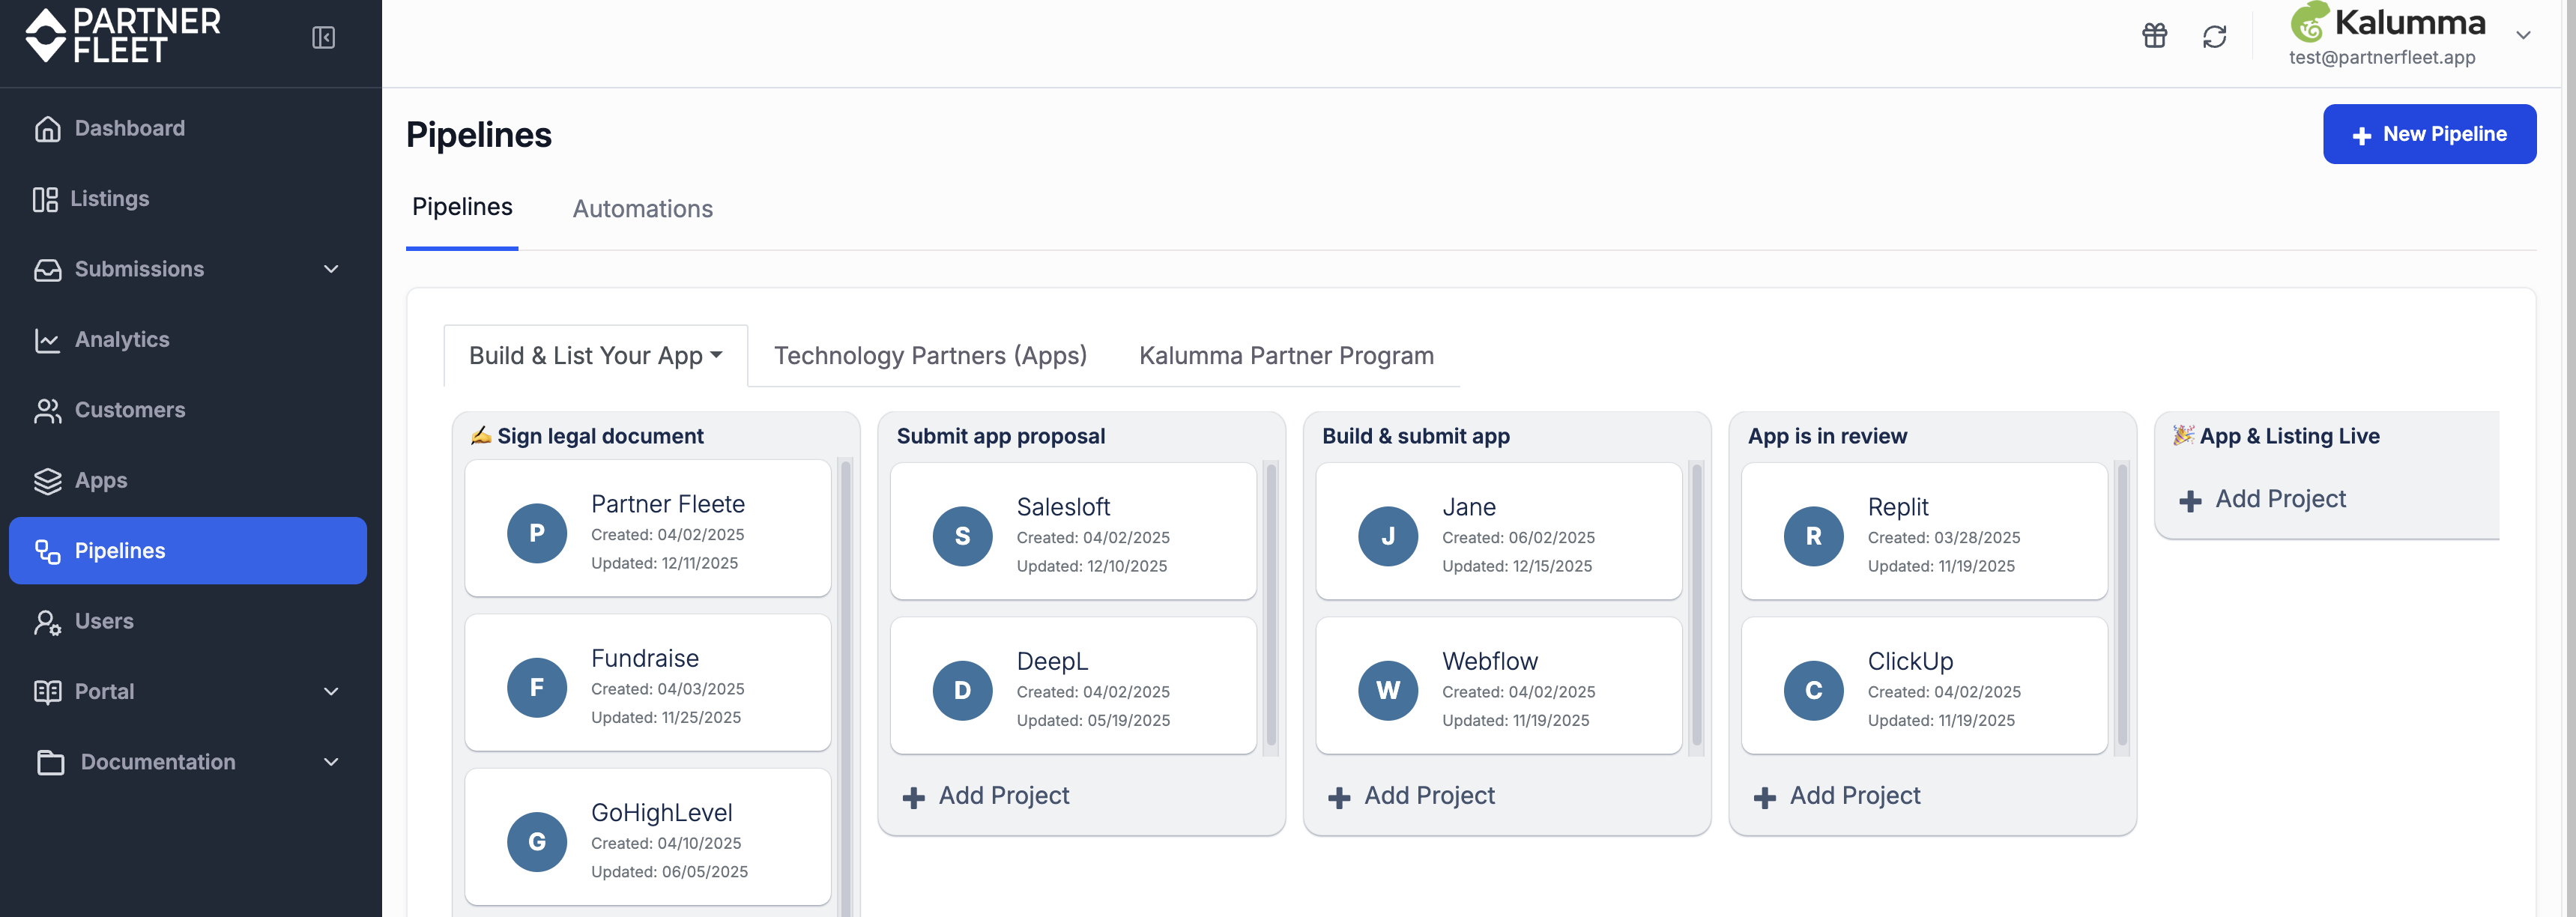The height and width of the screenshot is (917, 2576).
Task: Open the Build & List Your App dropdown
Action: (596, 355)
